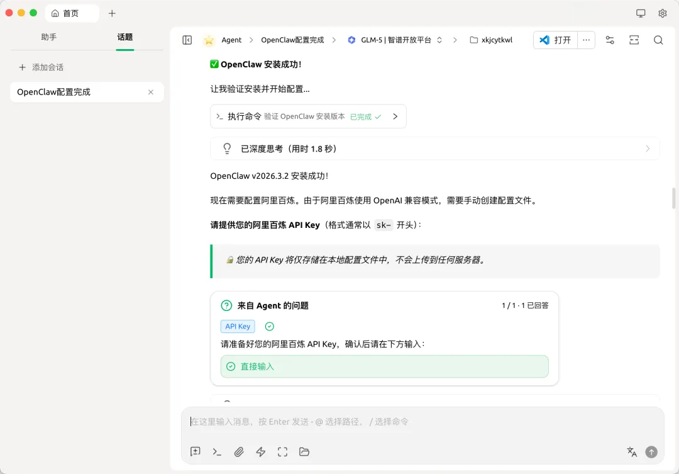Open in VS Code with 打开
The width and height of the screenshot is (679, 474).
pyautogui.click(x=556, y=40)
